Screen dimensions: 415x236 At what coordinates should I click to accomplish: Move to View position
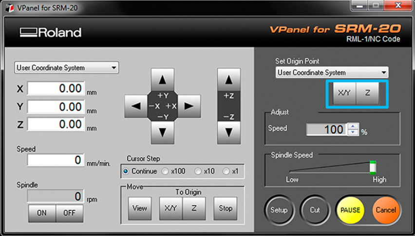tap(140, 208)
